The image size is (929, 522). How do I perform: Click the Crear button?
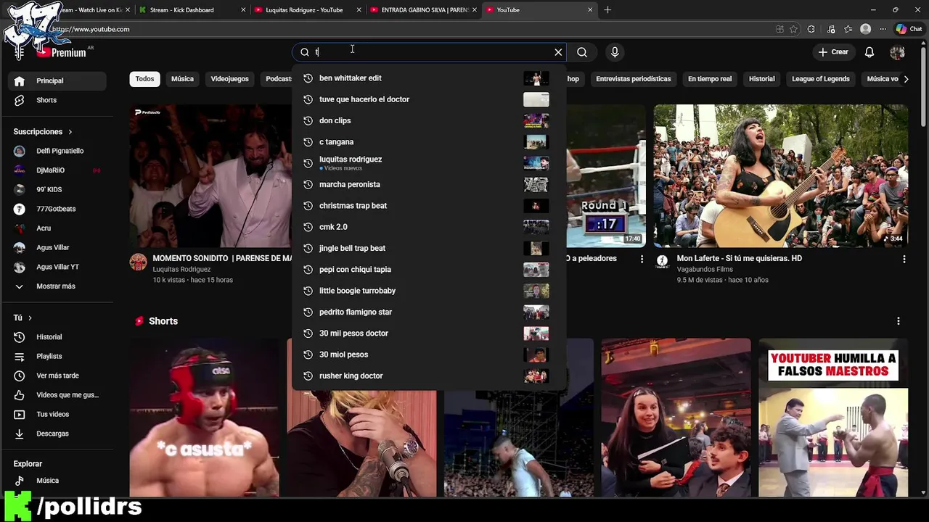(833, 52)
